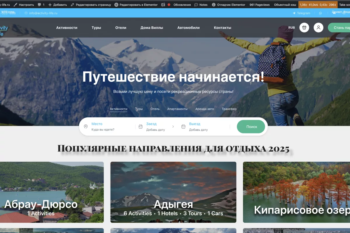Select the Активности search tab

coord(119,109)
